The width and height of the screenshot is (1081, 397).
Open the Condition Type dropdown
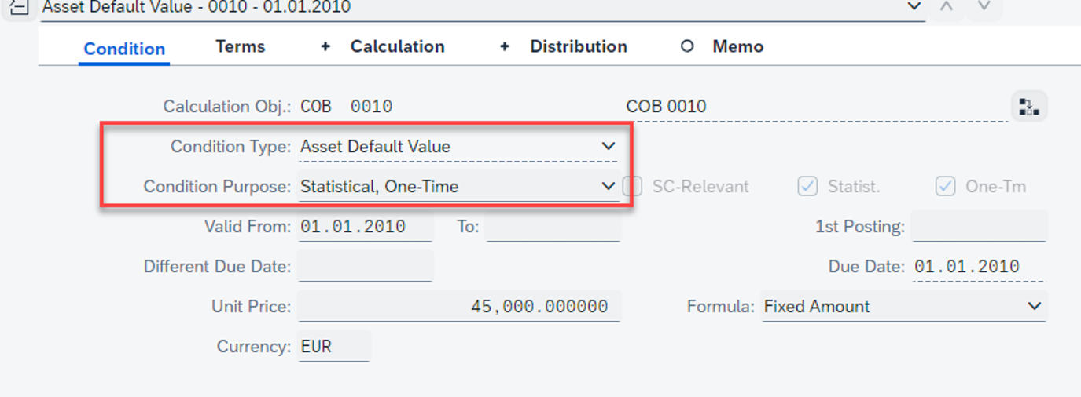click(608, 147)
